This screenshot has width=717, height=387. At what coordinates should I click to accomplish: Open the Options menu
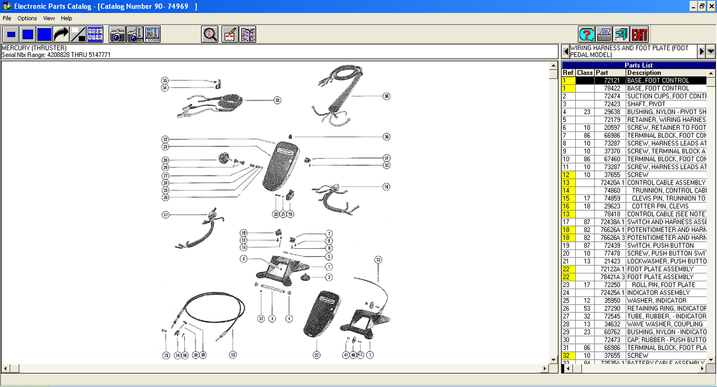pyautogui.click(x=27, y=18)
